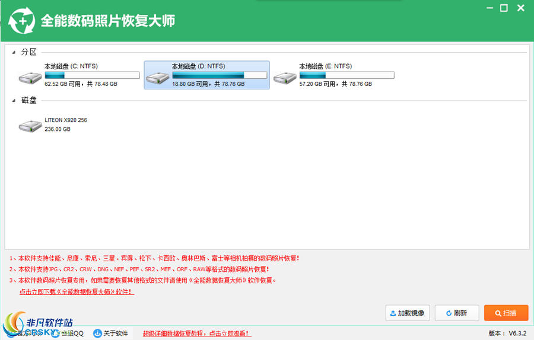This screenshot has width=534, height=340.
Task: Click the 加载镜像 load image button
Action: click(407, 313)
